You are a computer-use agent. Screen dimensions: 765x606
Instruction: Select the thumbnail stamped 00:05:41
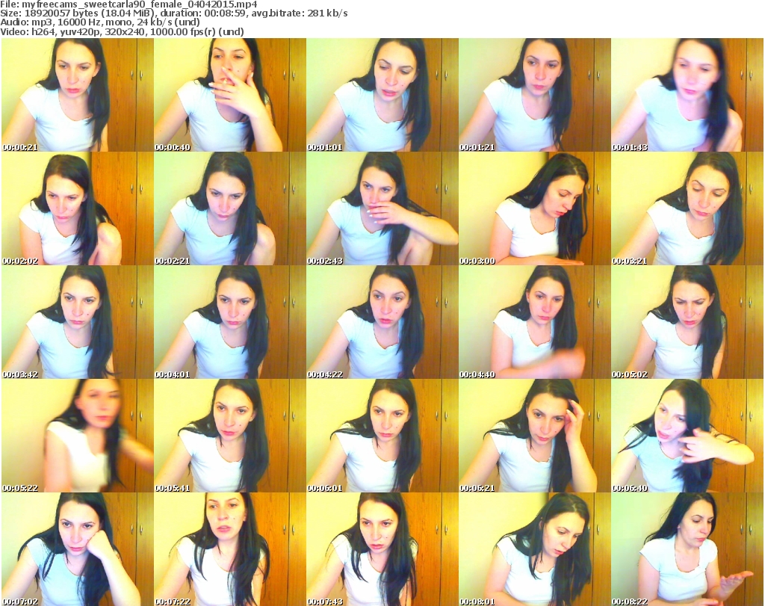coord(230,436)
